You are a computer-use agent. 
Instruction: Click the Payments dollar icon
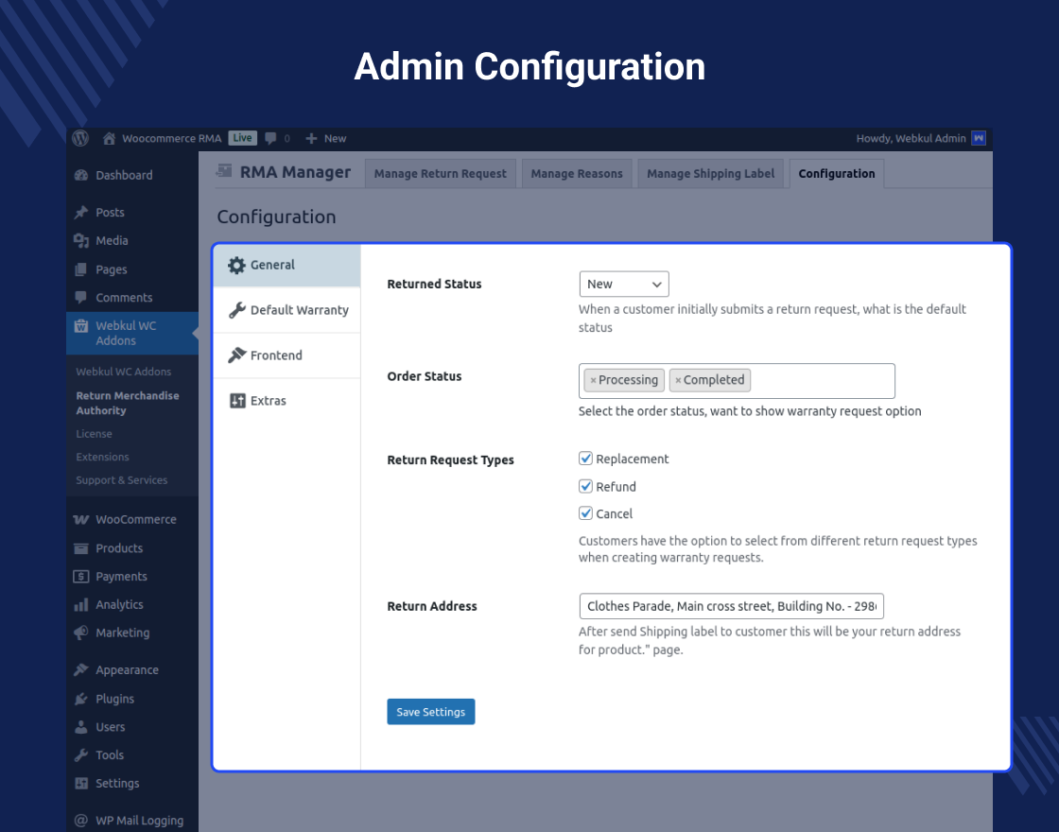point(81,577)
